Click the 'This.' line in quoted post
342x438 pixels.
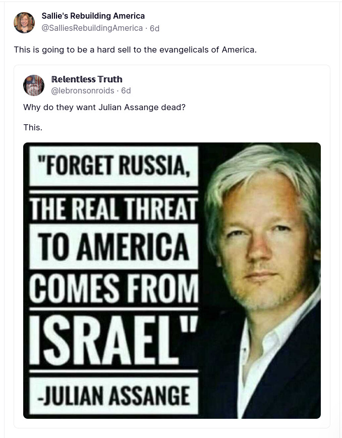coord(33,128)
